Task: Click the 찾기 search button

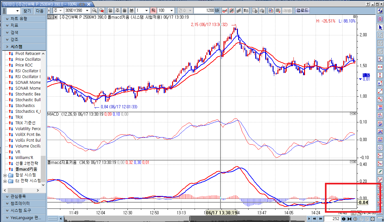Action: pos(27,11)
